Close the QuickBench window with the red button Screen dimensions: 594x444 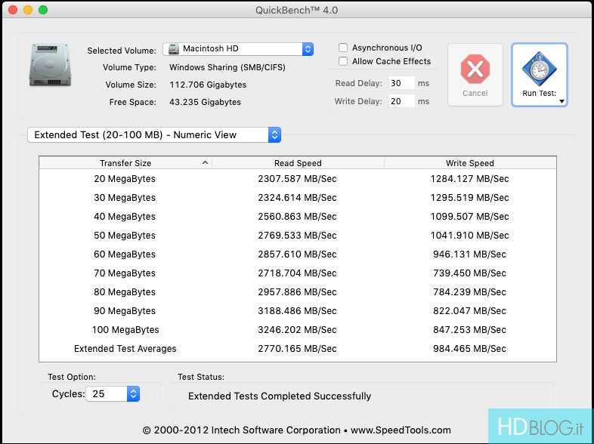[13, 10]
